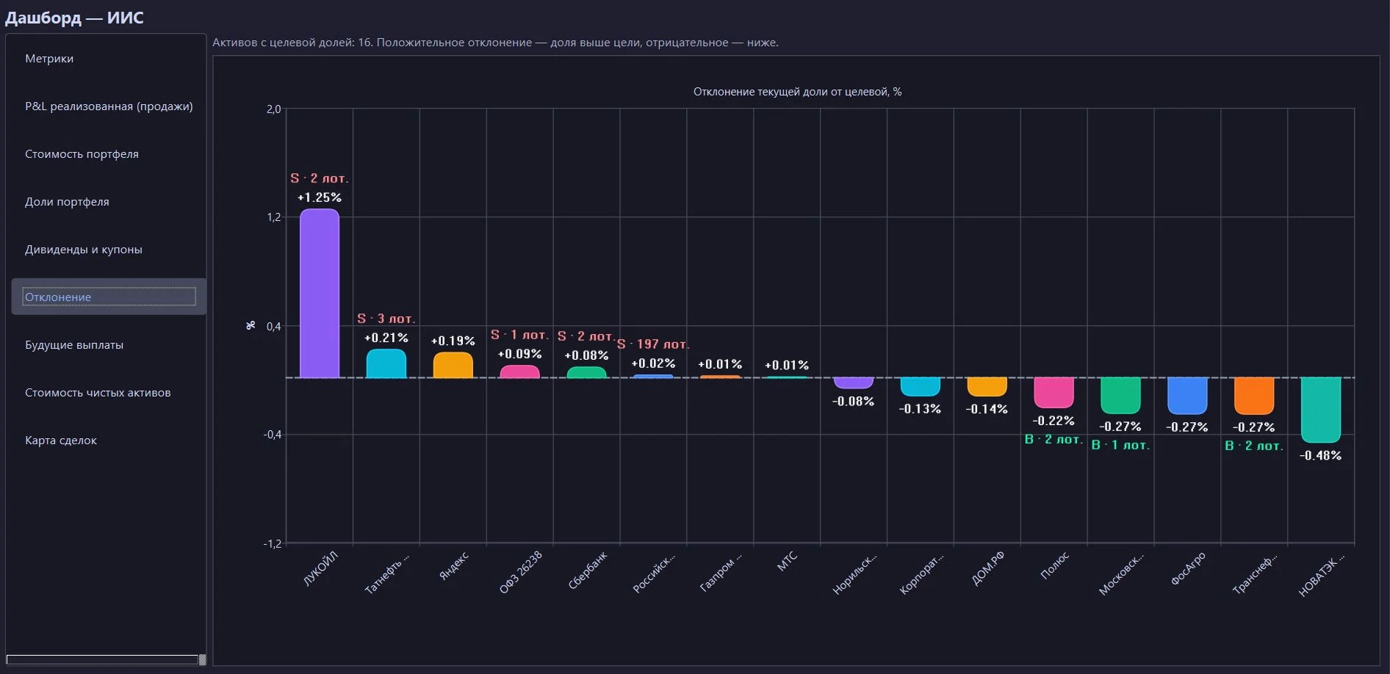Screen dimensions: 1390x674
Task: Select the green Московск bar
Action: tap(1120, 395)
